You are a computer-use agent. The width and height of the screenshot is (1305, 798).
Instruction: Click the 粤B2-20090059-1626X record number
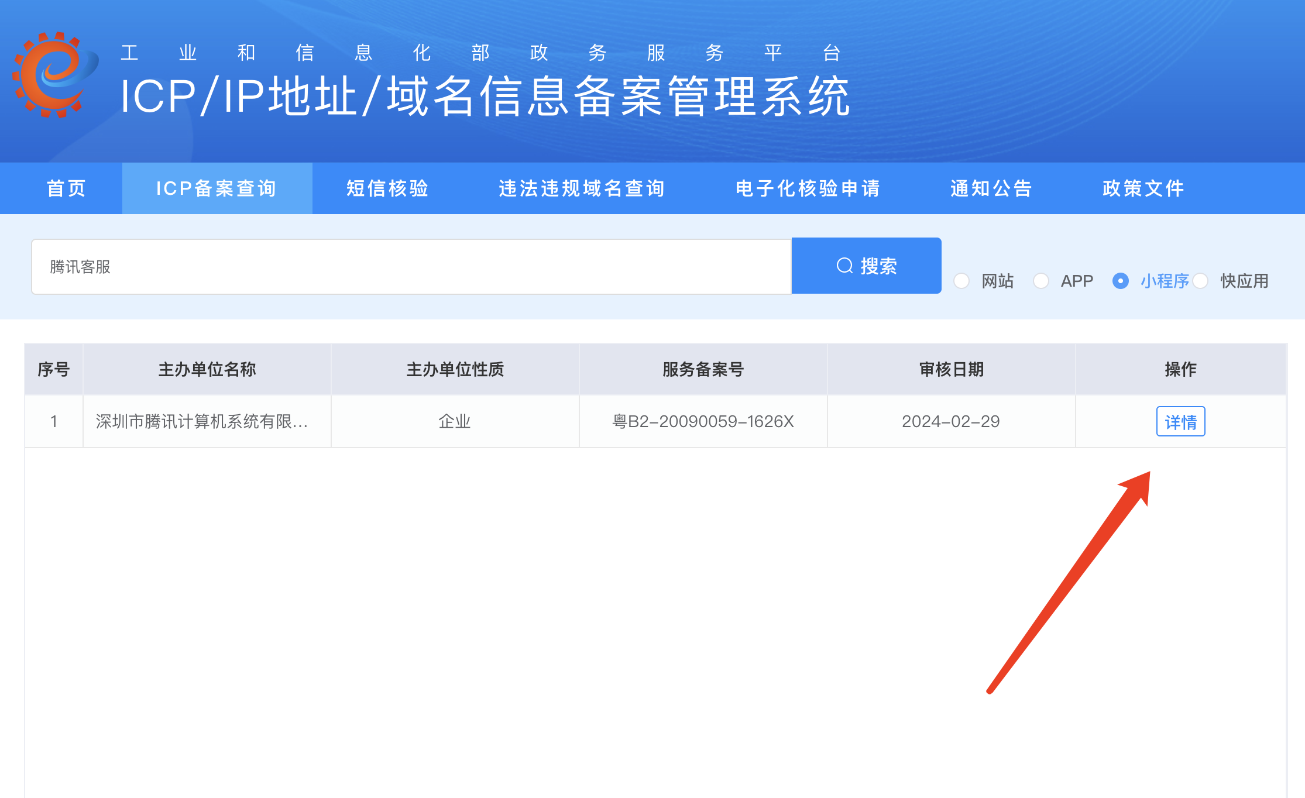[x=703, y=421]
